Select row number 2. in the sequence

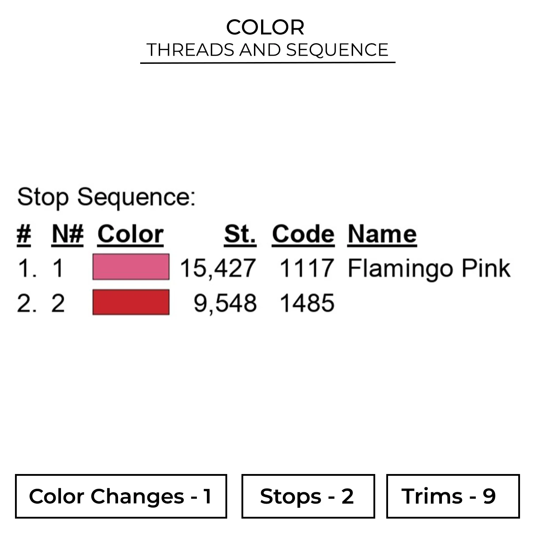(27, 304)
